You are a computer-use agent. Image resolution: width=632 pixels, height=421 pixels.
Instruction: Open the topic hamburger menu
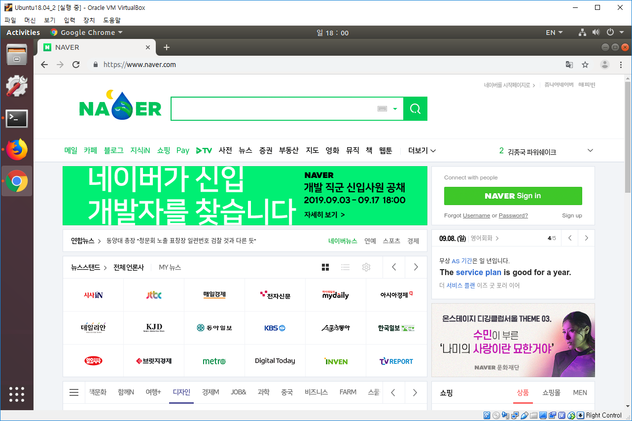pyautogui.click(x=74, y=392)
